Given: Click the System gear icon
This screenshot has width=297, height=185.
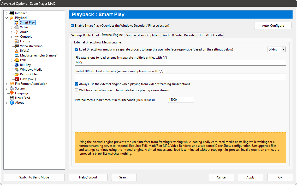Looking at the screenshot, I should pyautogui.click(x=12, y=88).
